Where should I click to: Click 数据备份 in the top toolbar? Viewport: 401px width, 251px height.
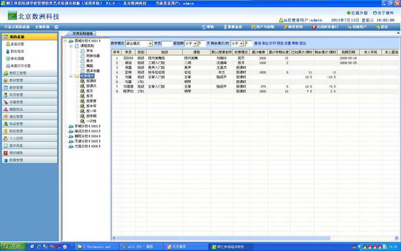(233, 27)
